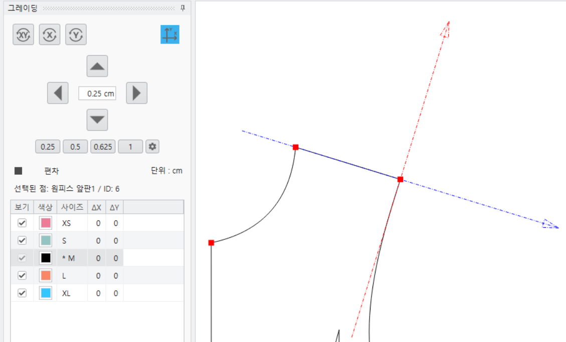Image resolution: width=566 pixels, height=342 pixels.
Task: Select the 0.625 preset step button
Action: (x=103, y=147)
